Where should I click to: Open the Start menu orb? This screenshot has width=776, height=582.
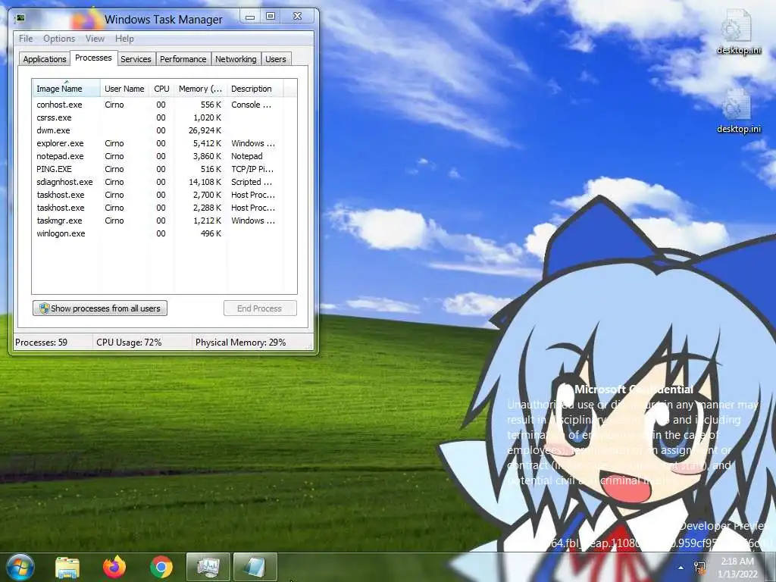point(19,567)
